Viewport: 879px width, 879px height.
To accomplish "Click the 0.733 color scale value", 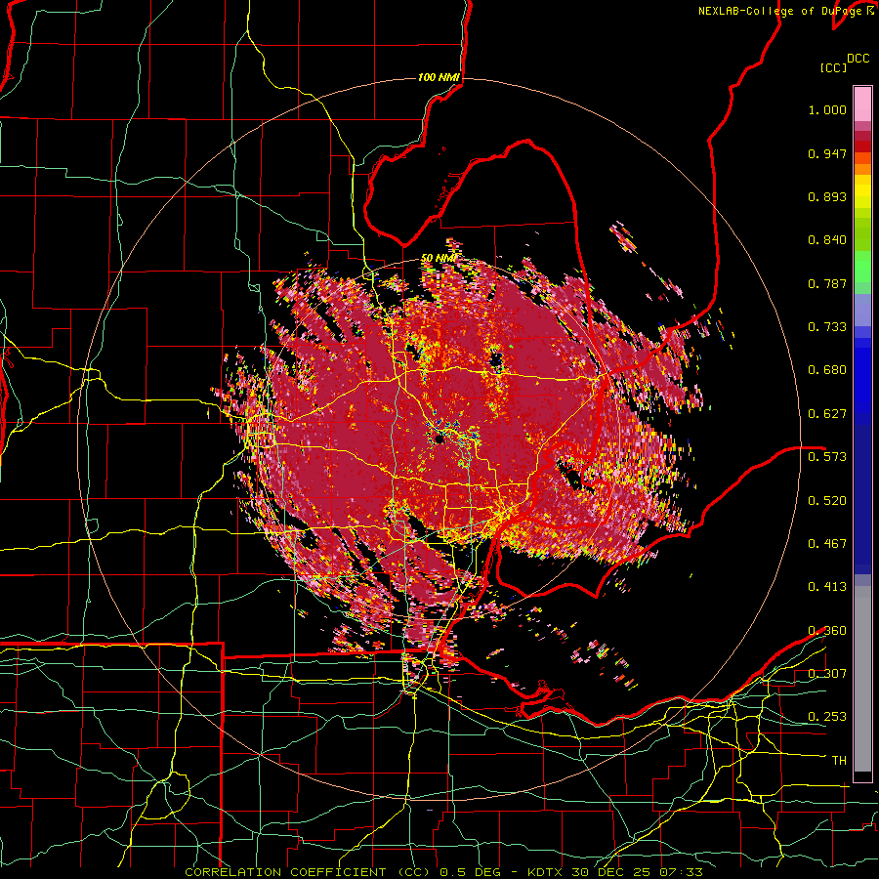I will 827,327.
